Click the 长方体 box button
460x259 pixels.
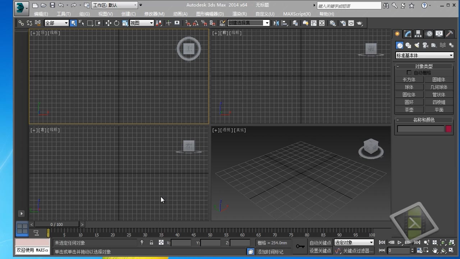[x=409, y=79]
